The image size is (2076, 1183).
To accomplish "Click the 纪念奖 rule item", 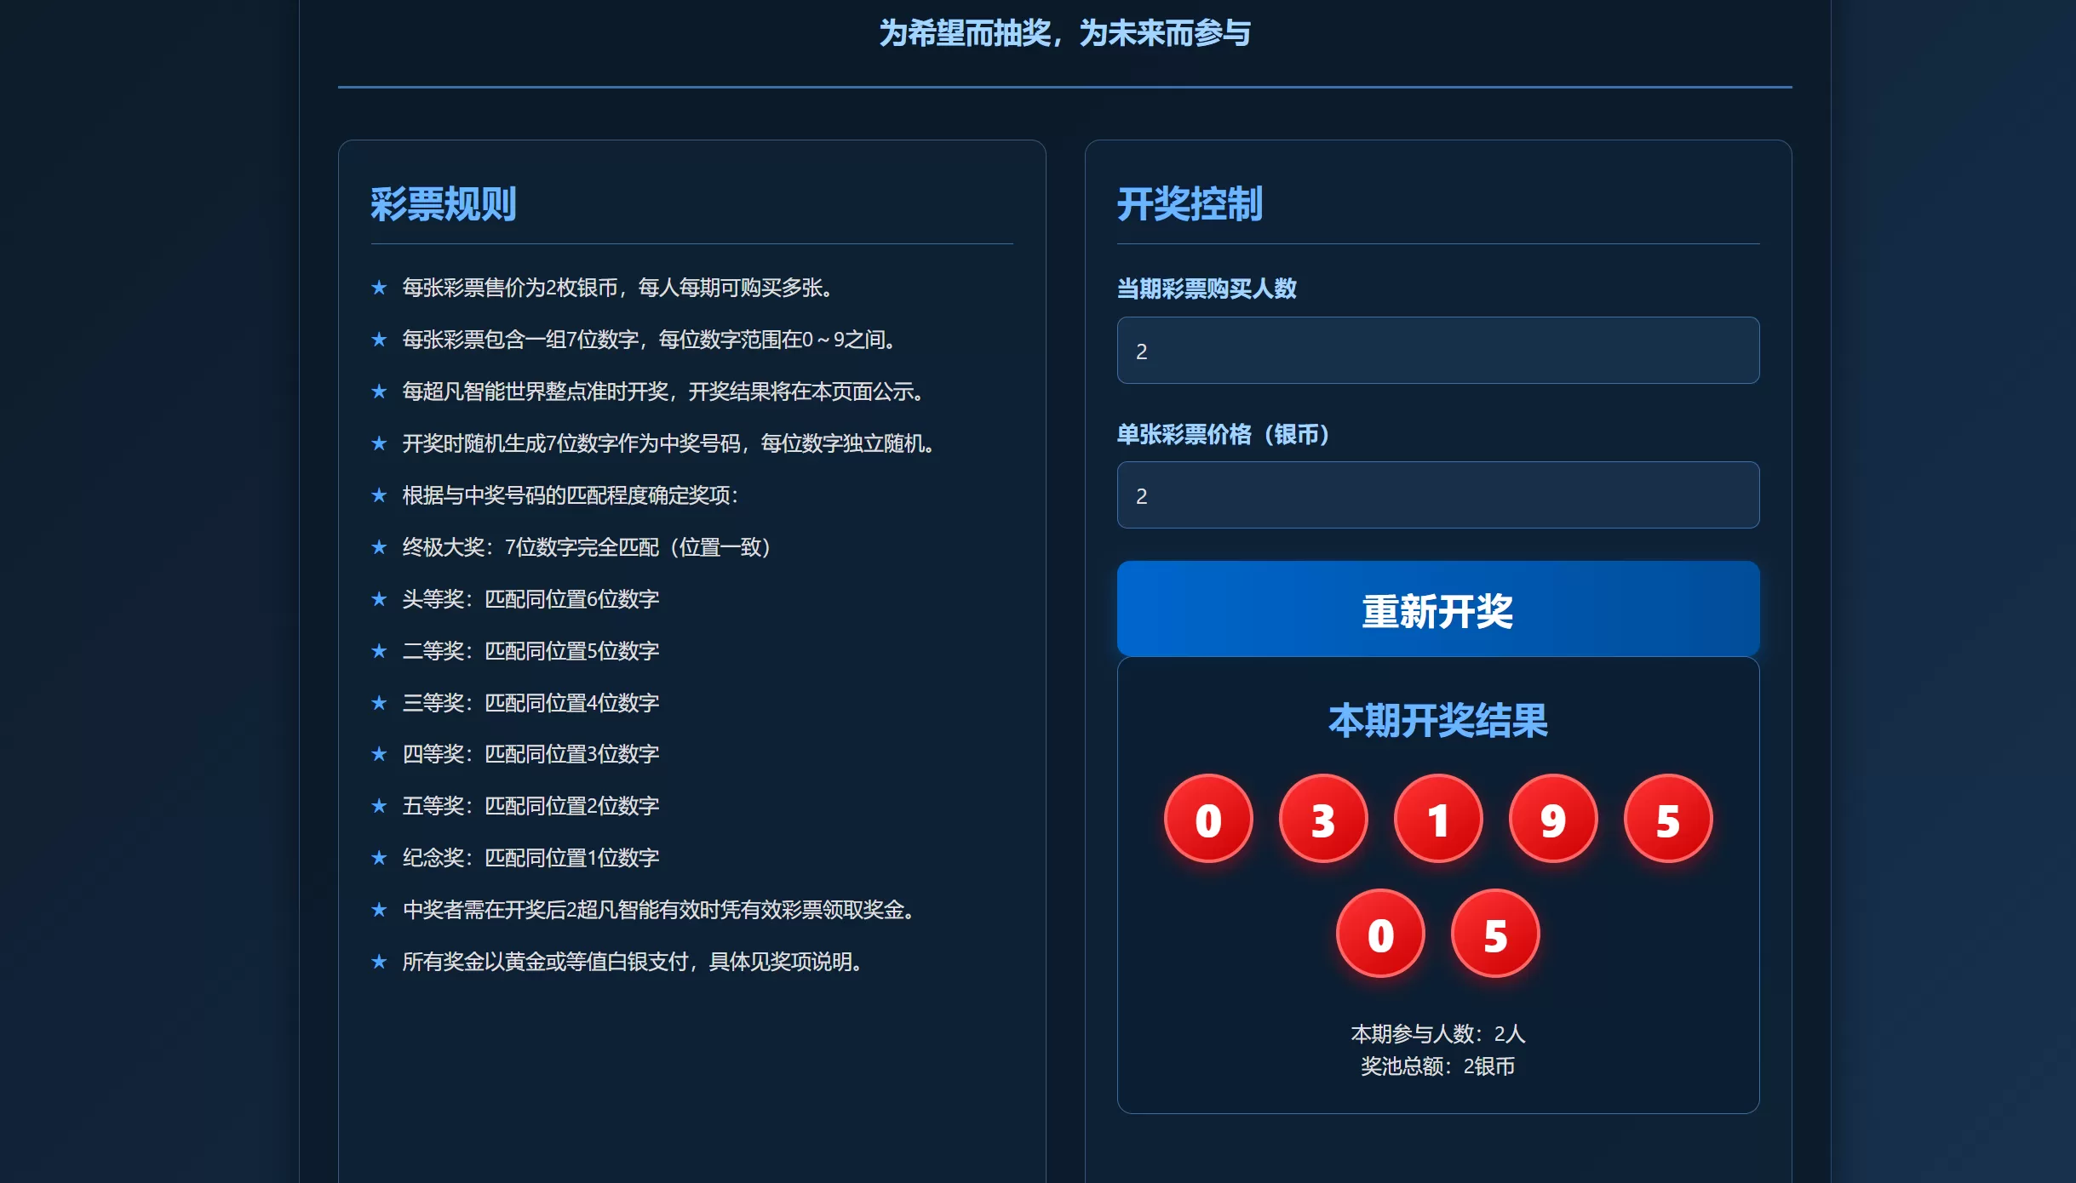I will click(530, 858).
